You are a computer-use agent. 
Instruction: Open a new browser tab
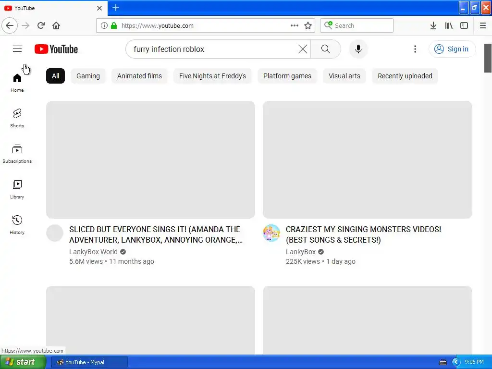click(x=116, y=8)
